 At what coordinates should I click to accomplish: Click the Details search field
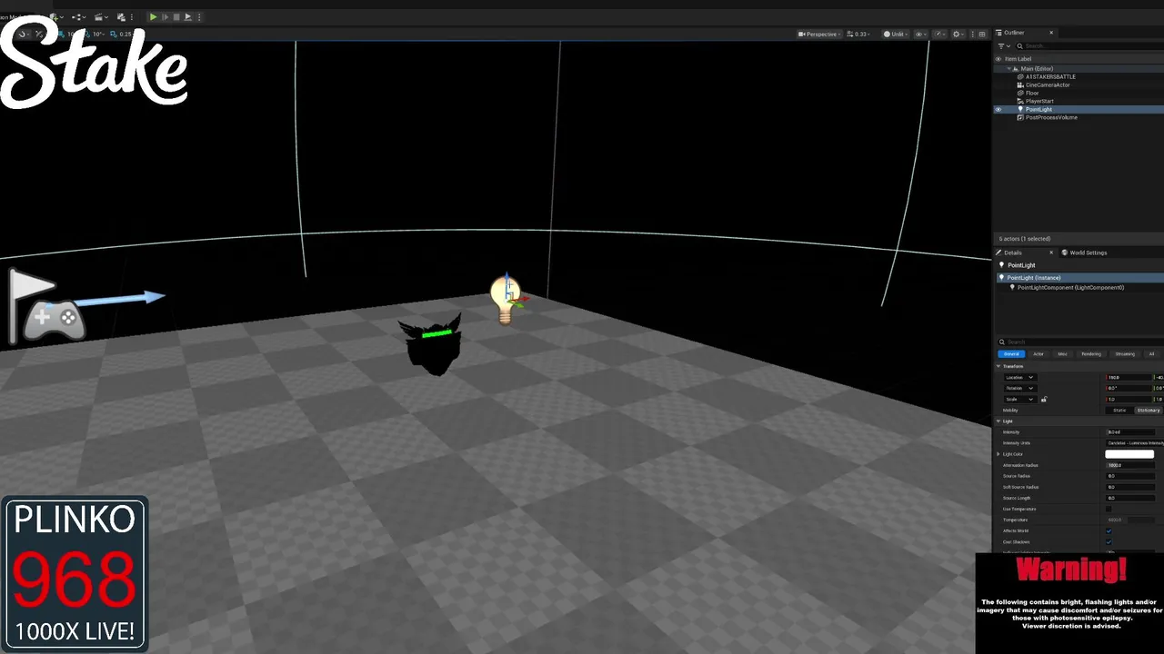click(x=1080, y=342)
